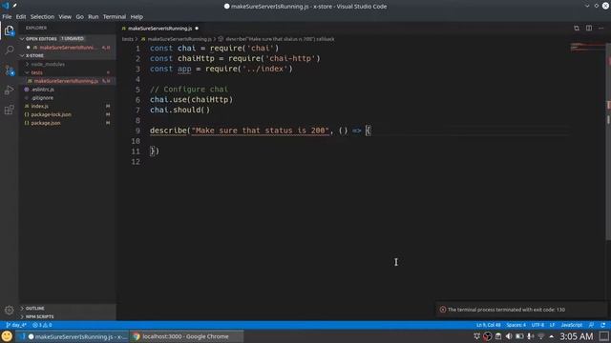
Task: Open the Extensions view
Action: click(x=10, y=111)
